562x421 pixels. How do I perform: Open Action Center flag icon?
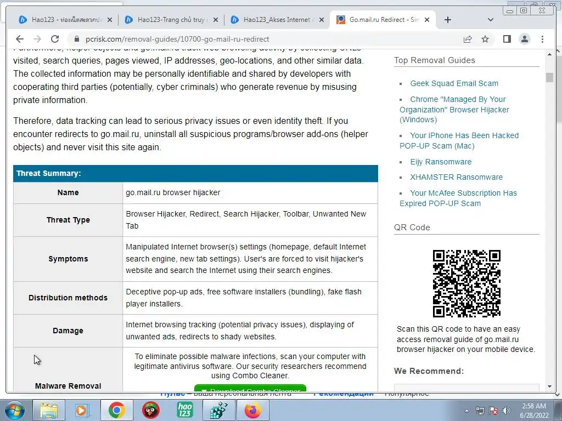pyautogui.click(x=493, y=411)
